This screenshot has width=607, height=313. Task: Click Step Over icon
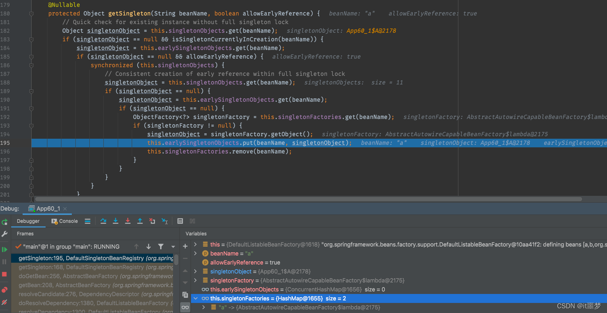click(103, 221)
